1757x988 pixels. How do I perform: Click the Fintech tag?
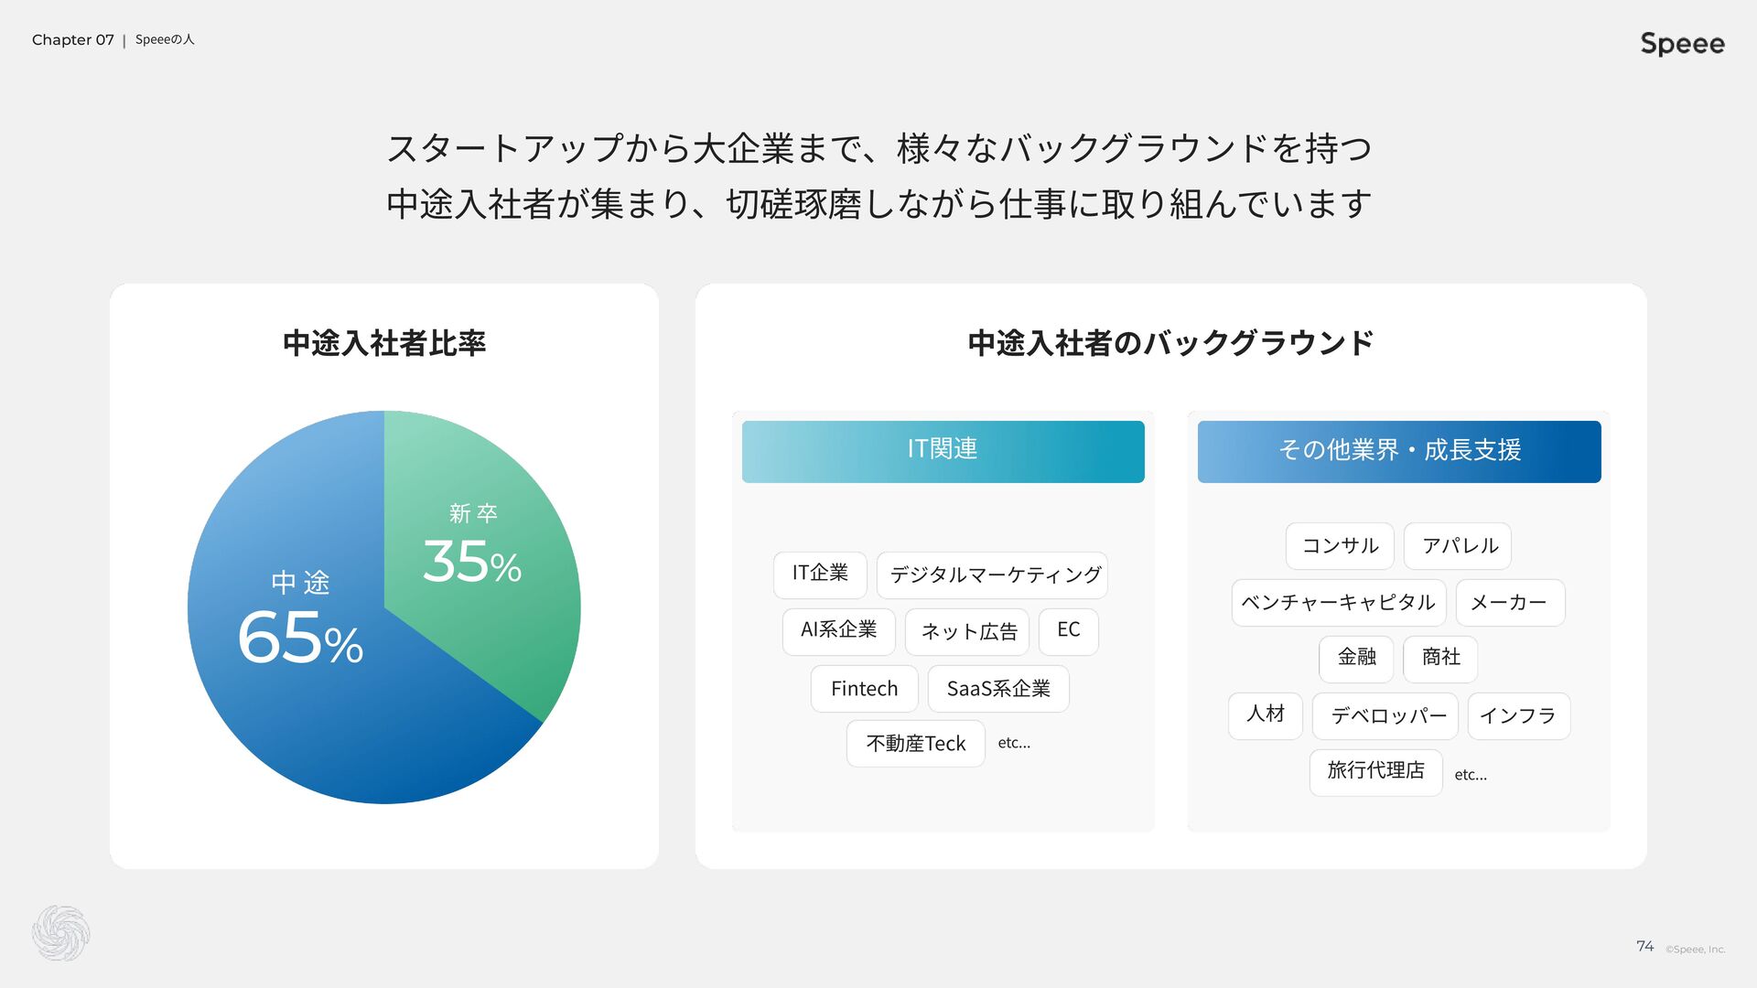[864, 689]
